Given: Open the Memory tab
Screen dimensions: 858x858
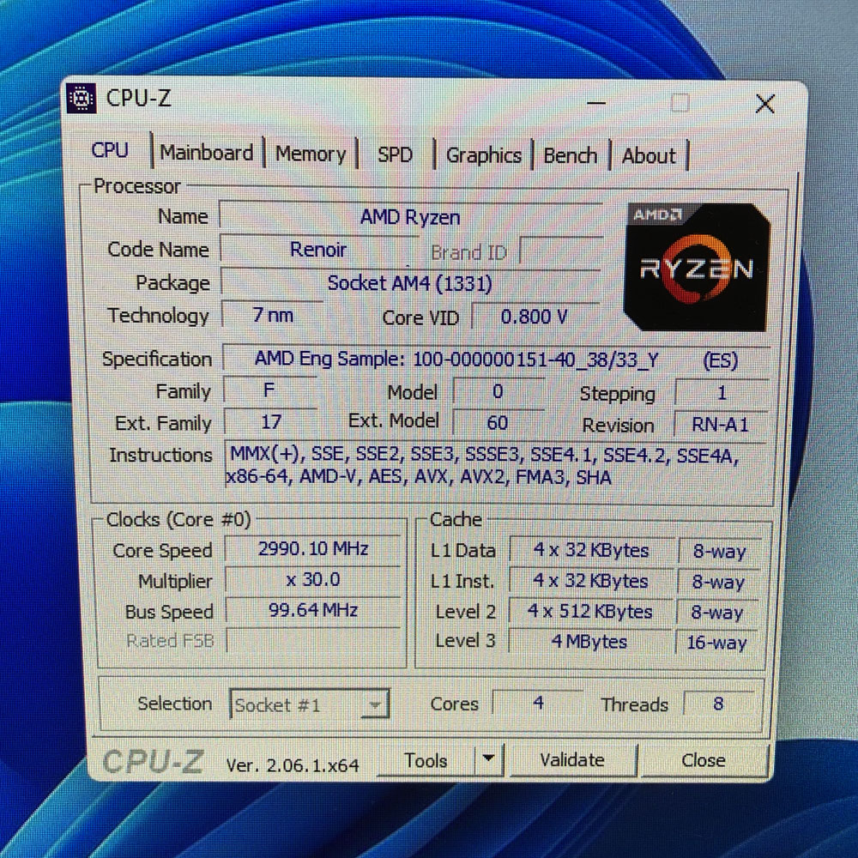Looking at the screenshot, I should pos(311,154).
